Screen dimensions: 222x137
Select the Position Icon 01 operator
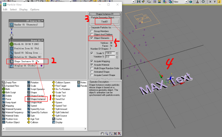[x=26, y=49]
